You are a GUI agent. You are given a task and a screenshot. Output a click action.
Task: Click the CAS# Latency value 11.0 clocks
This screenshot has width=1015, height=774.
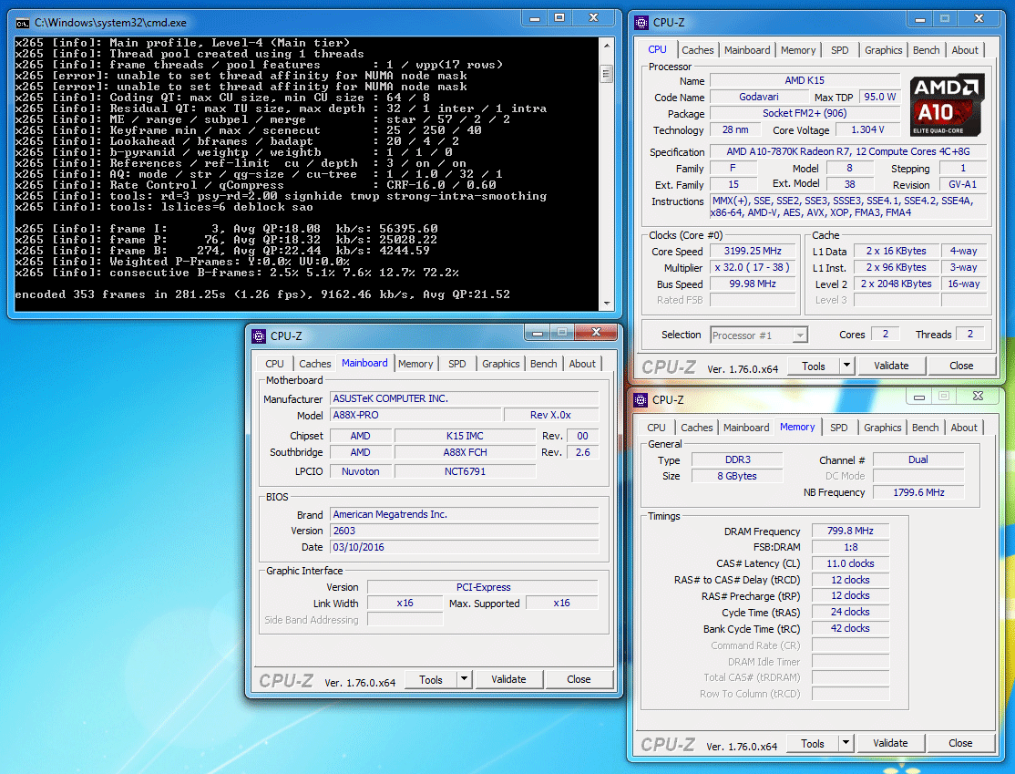851,564
